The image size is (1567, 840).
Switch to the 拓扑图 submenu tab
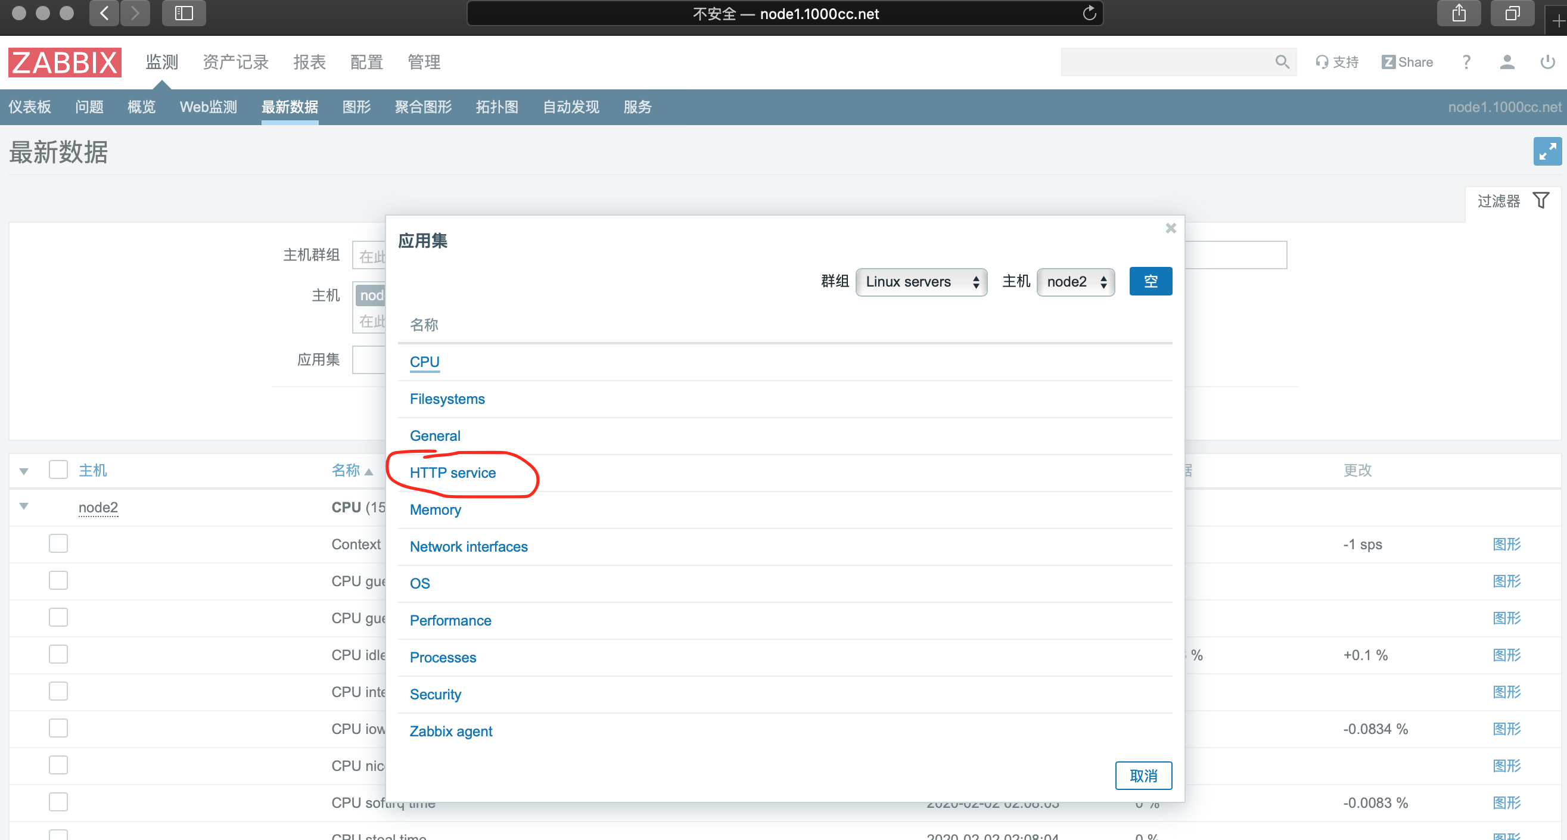tap(496, 107)
